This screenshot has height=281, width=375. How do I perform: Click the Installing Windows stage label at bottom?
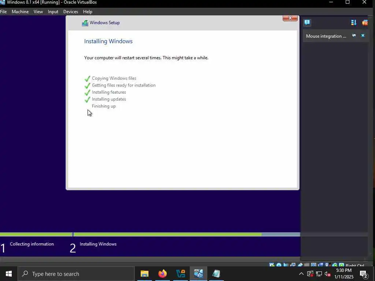[98, 244]
